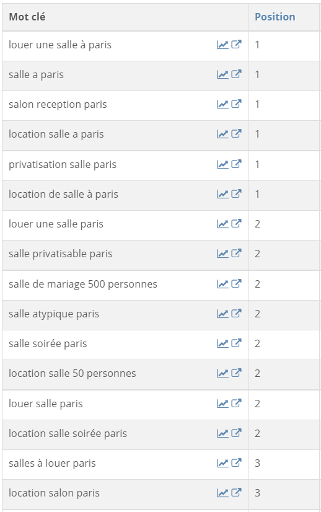Screen dimensions: 321x512
Task: Open trend chart for 'louer une salle à paris'
Action: pyautogui.click(x=222, y=45)
